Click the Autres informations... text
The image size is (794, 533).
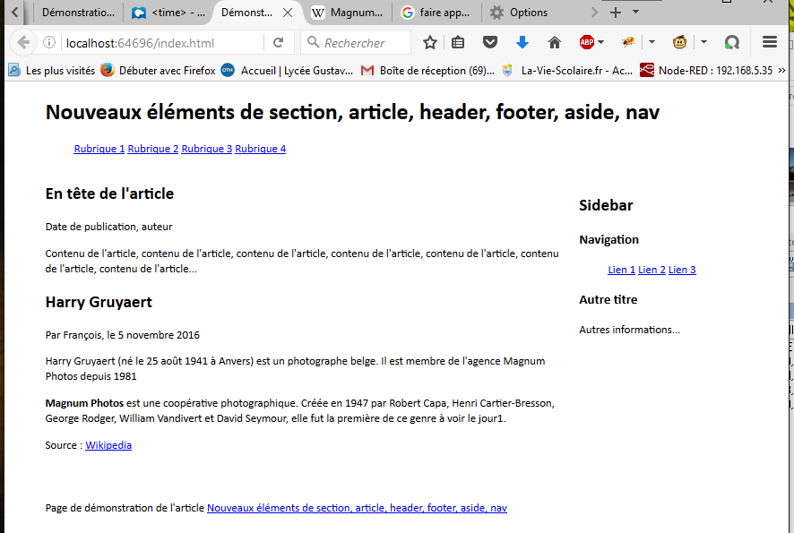tap(630, 330)
